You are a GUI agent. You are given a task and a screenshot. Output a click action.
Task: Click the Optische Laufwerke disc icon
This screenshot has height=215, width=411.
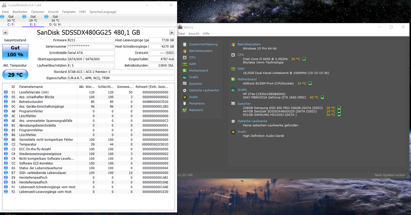(184, 90)
